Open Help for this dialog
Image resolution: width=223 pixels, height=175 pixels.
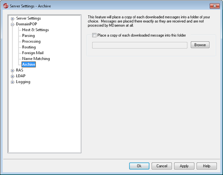pyautogui.click(x=207, y=166)
